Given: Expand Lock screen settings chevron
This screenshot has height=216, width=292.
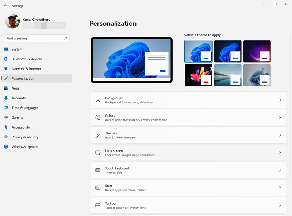Looking at the screenshot, I should point(280,153).
